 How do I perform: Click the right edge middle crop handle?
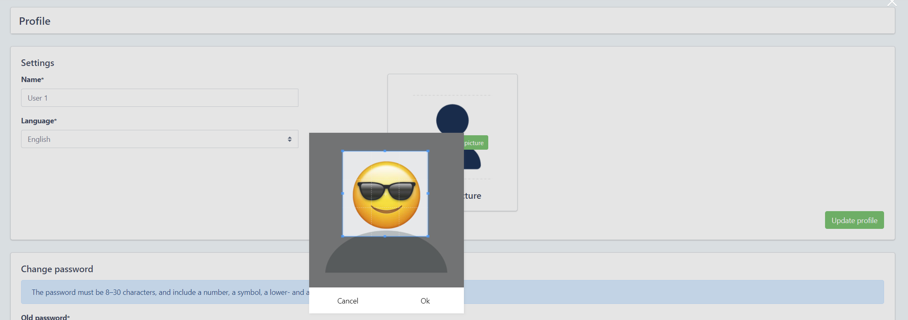pyautogui.click(x=428, y=193)
